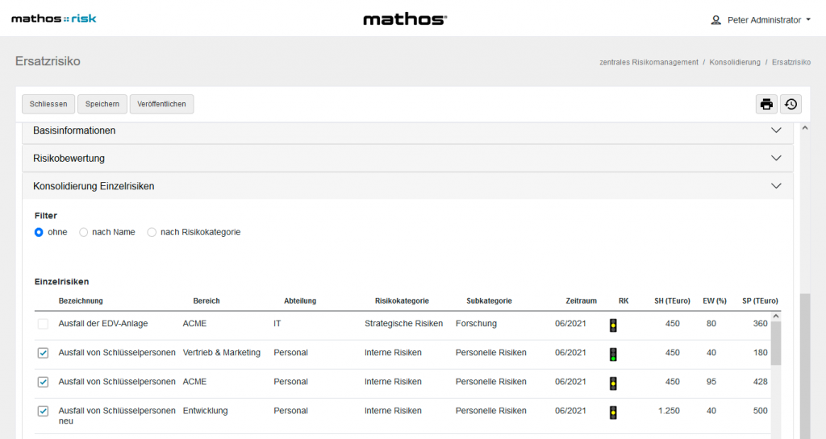
Task: Click the green traffic light for Vertrieb & Marketing
Action: tap(613, 354)
